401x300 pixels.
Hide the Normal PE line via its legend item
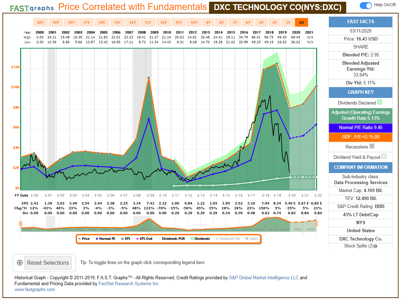[97, 238]
